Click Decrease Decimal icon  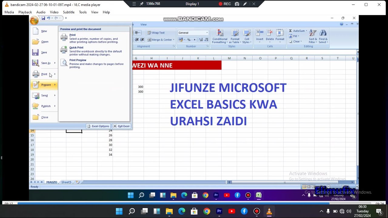coord(206,40)
